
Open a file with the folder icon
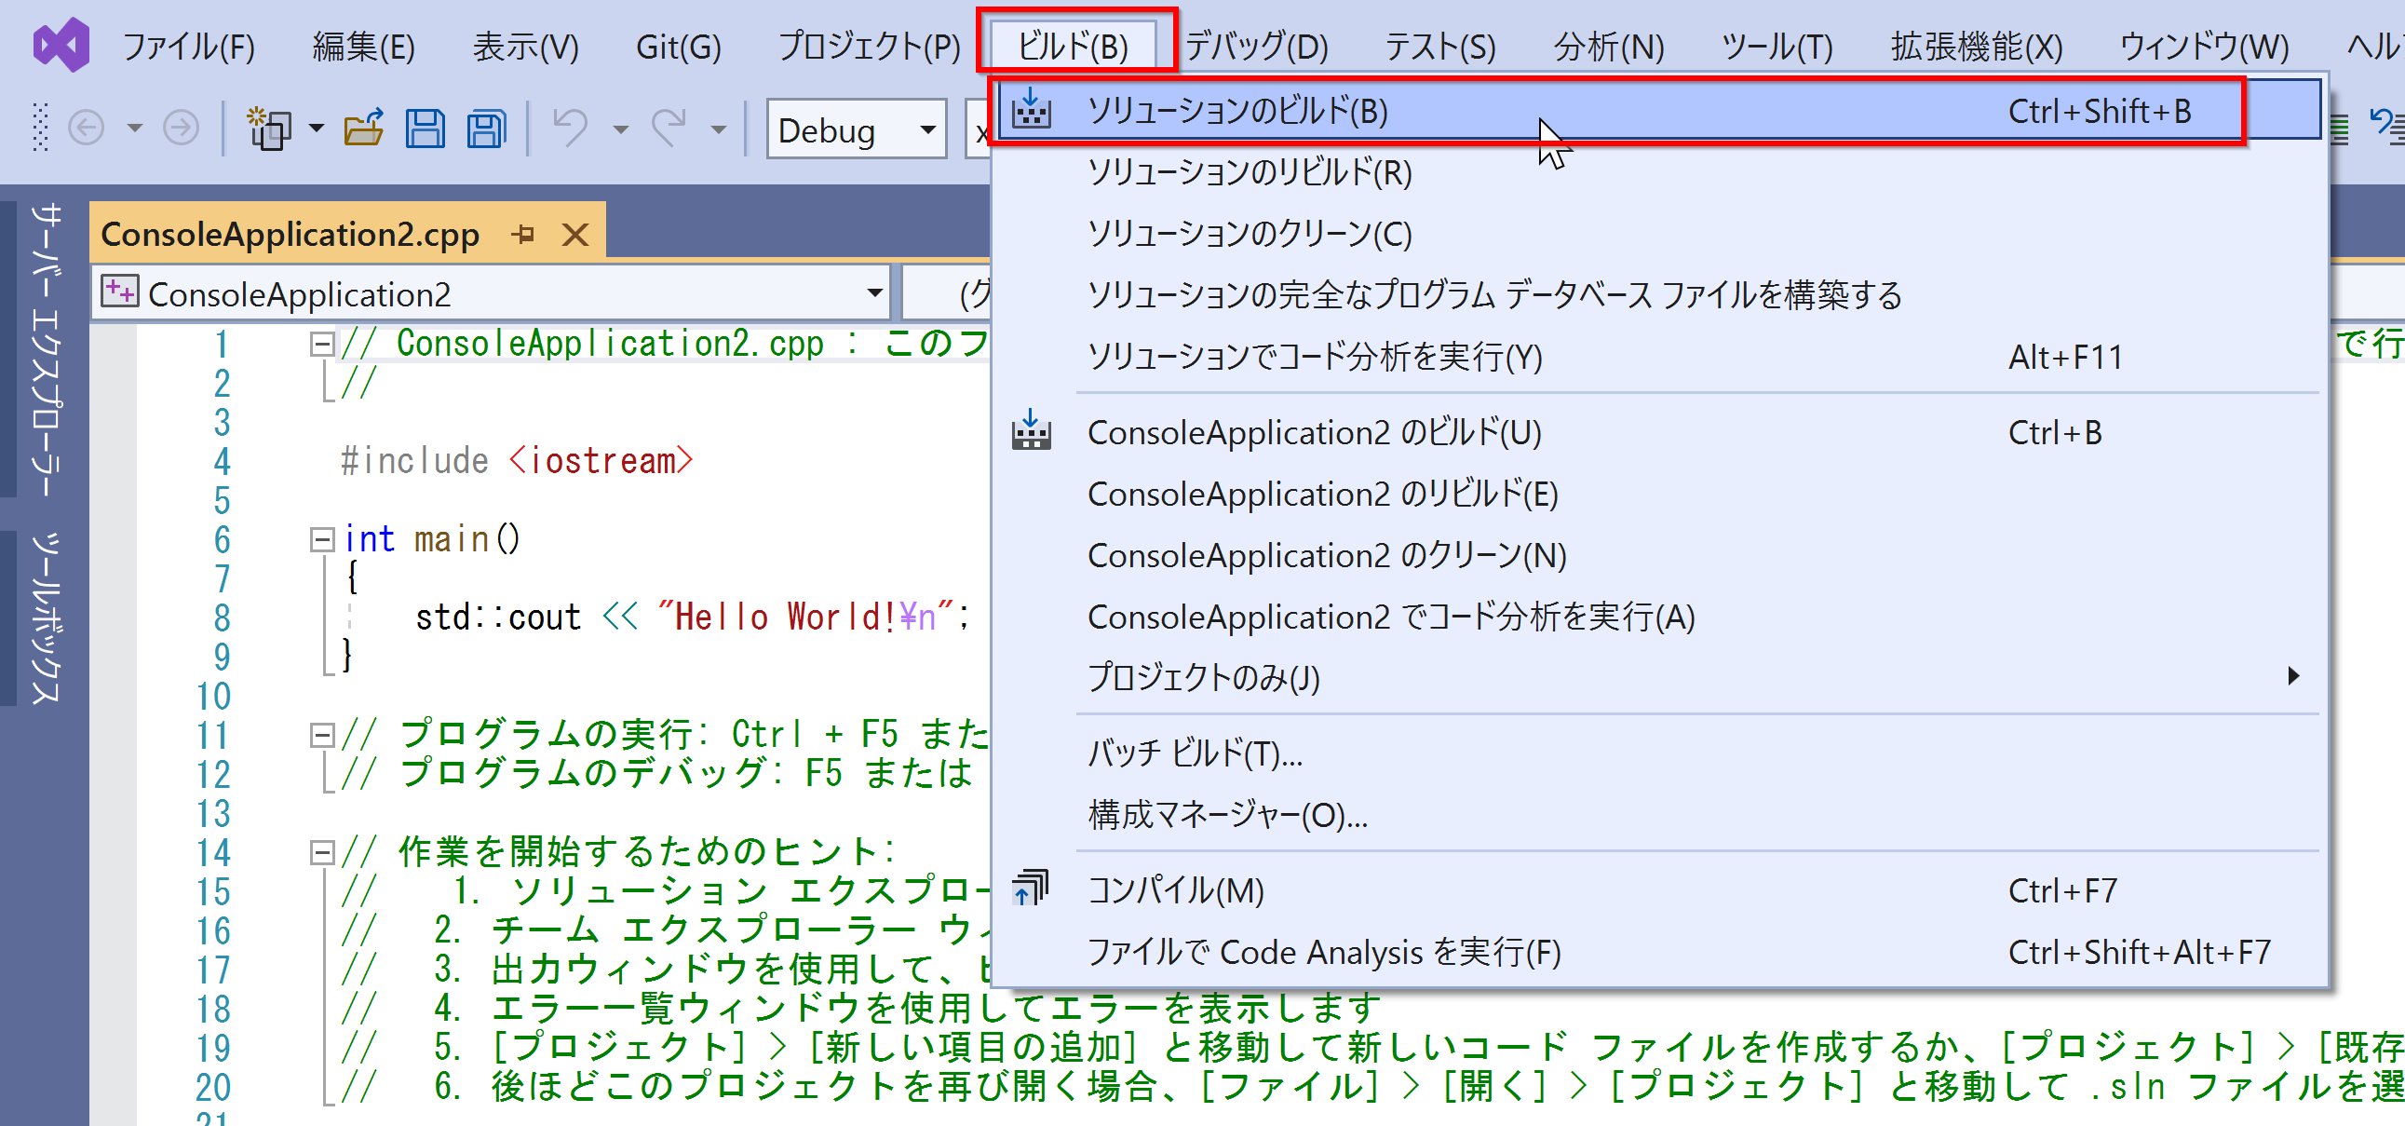click(x=363, y=128)
